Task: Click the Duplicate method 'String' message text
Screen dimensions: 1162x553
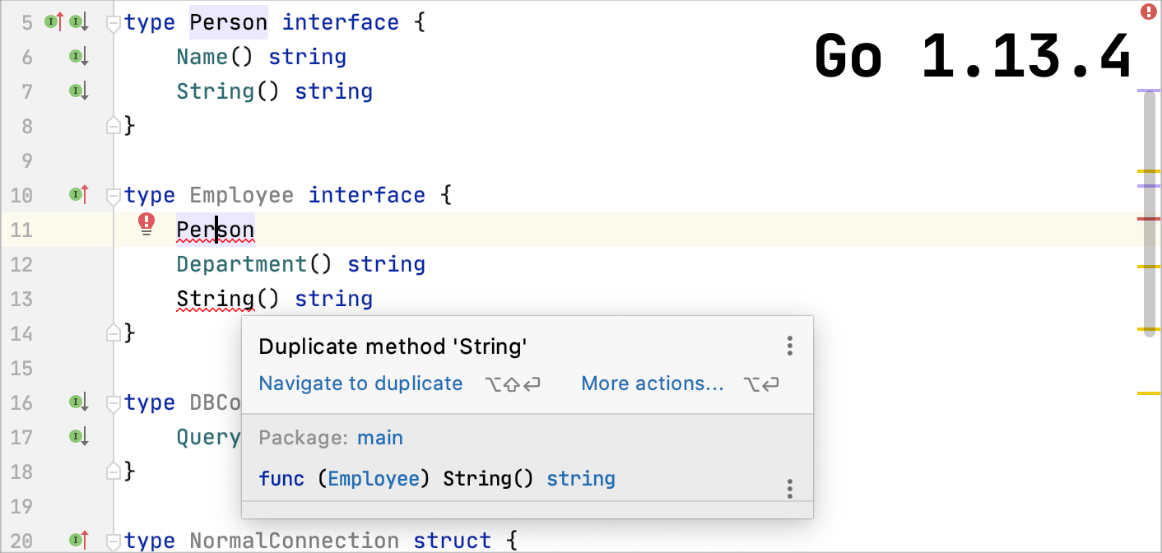Action: point(393,346)
